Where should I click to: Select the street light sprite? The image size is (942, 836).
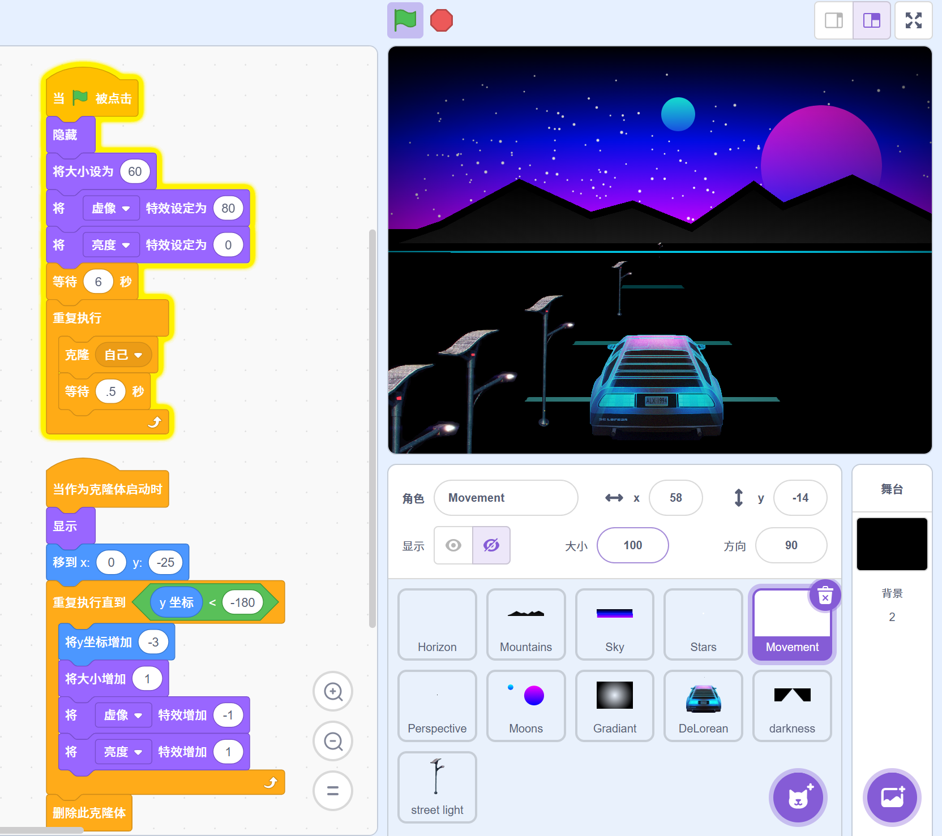point(437,787)
